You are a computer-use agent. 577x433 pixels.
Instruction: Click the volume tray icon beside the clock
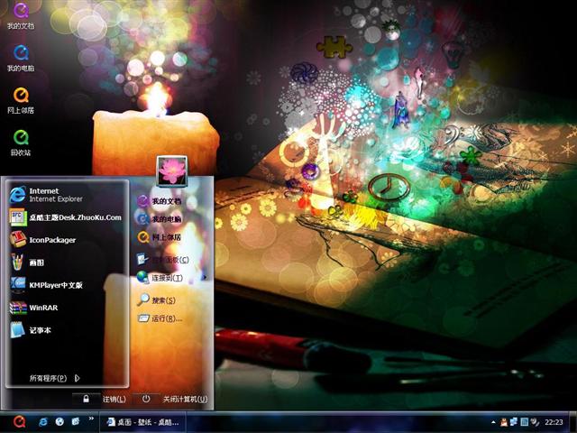pyautogui.click(x=535, y=422)
